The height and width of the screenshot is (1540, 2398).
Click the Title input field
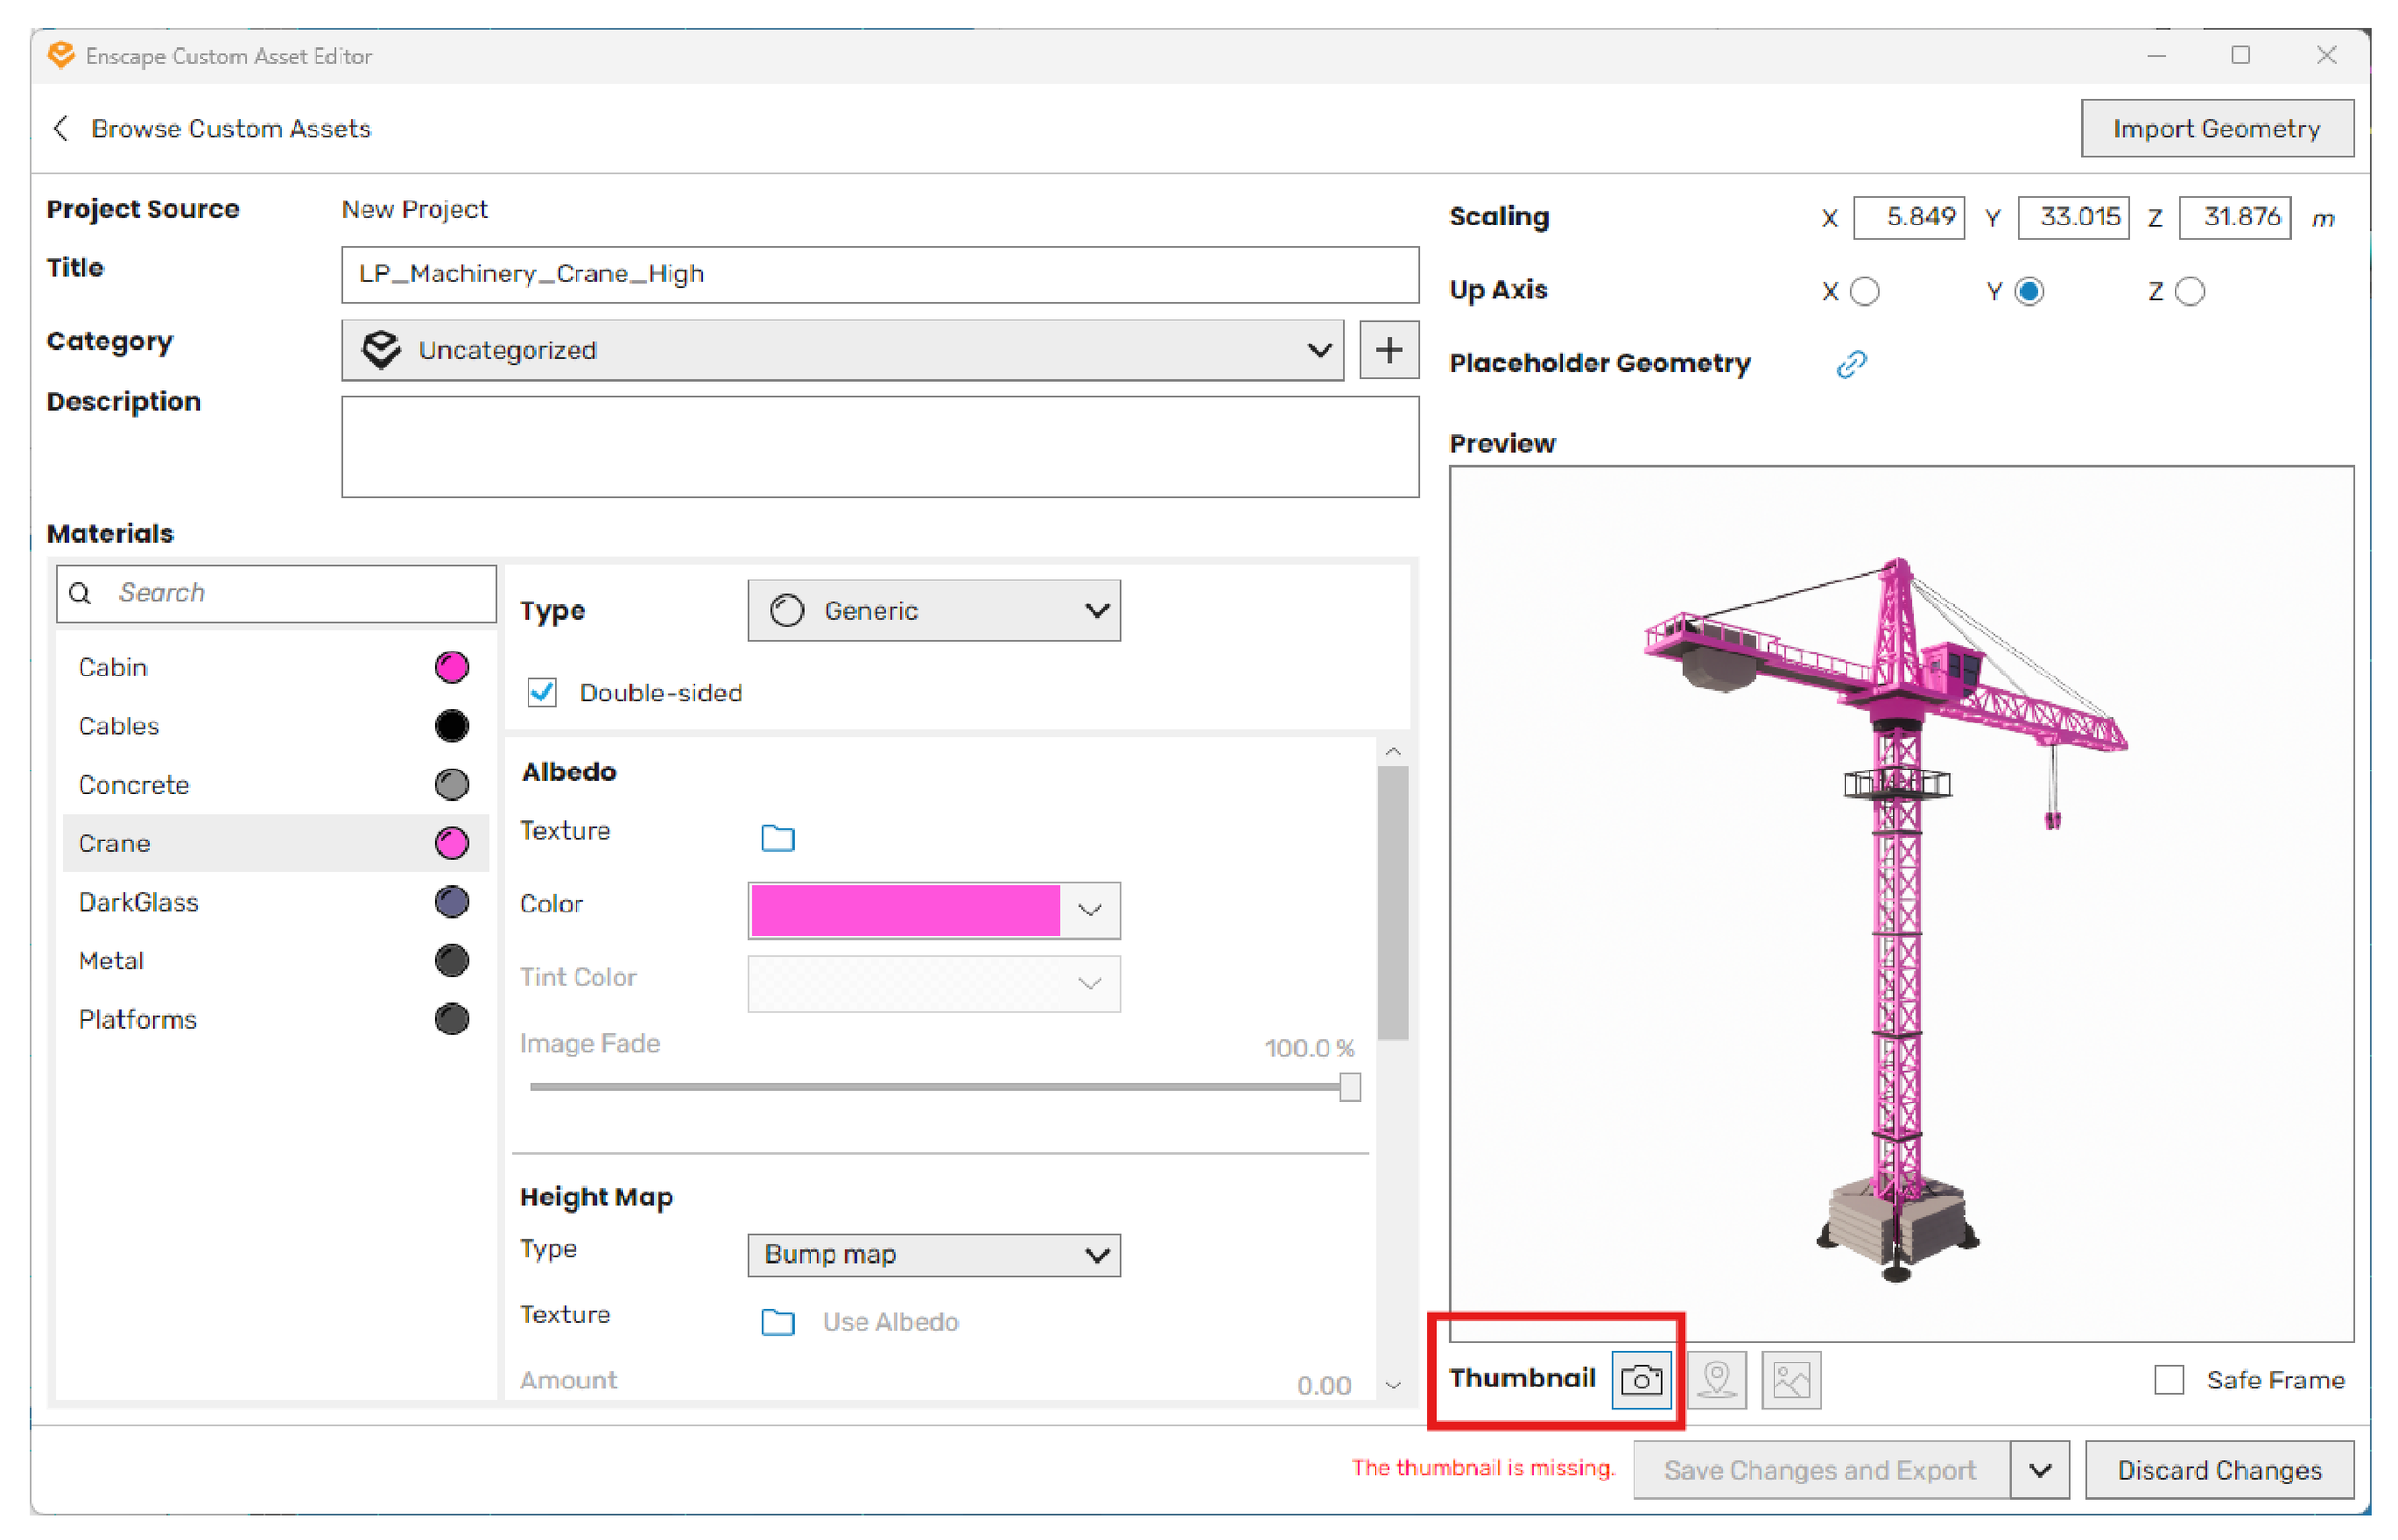880,275
